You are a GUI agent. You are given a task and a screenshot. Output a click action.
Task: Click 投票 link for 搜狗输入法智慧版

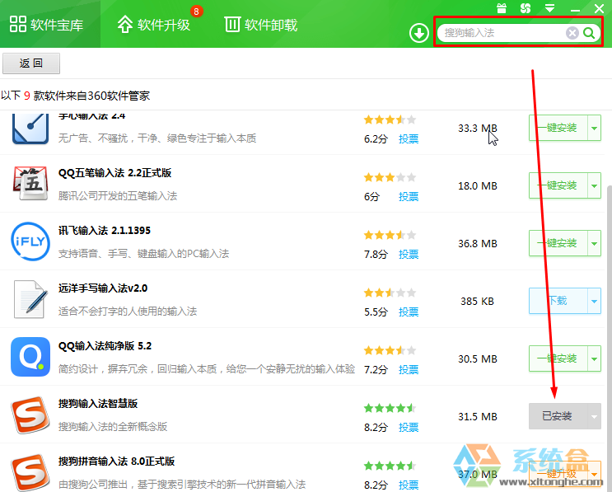(x=409, y=427)
